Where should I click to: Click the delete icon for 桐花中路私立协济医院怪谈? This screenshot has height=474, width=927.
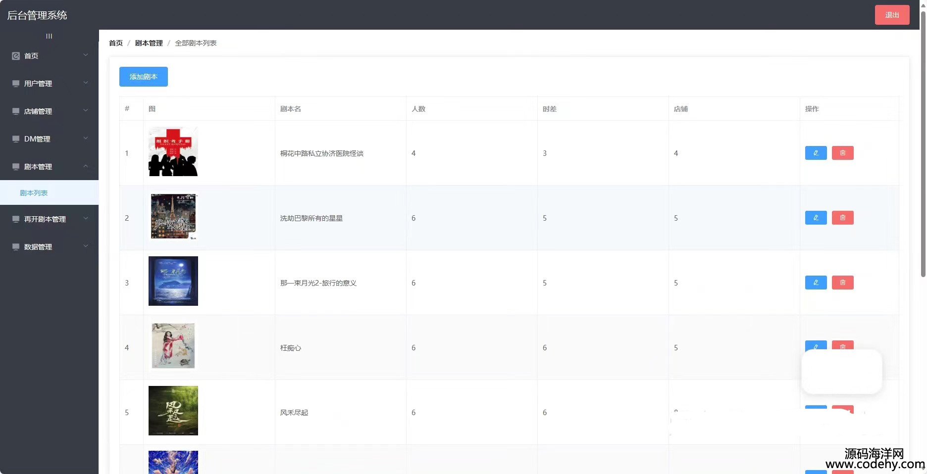pos(842,153)
